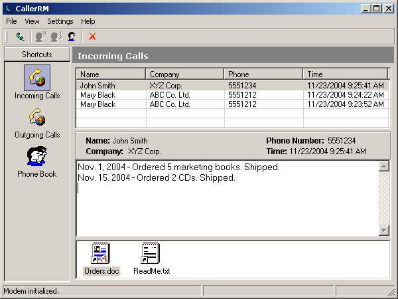Click the 11/23/2004 9:25:41 AM time cell
This screenshot has height=299, width=398.
346,86
